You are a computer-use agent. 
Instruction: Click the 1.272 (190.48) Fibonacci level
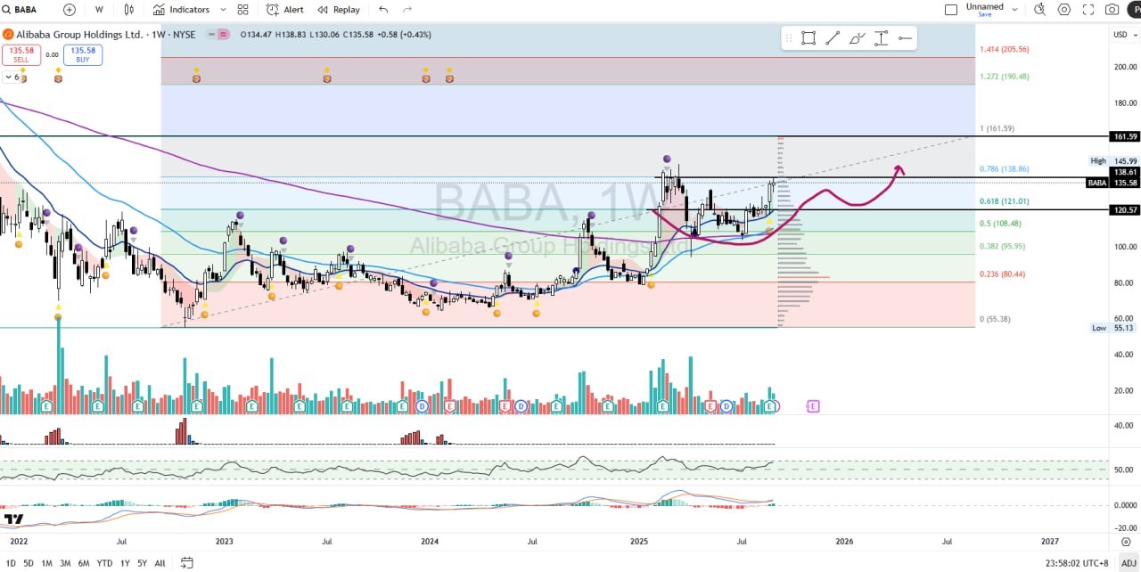tap(1004, 77)
